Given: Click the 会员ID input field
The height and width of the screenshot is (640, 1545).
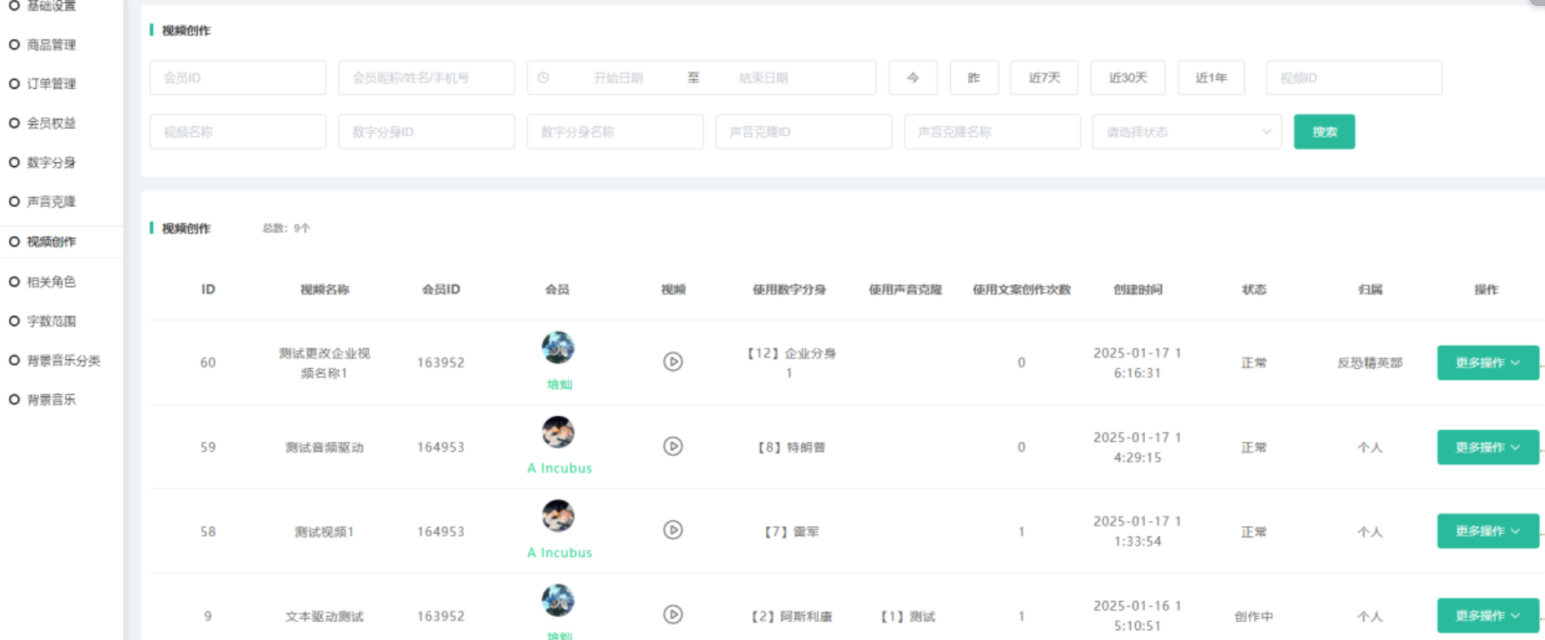Looking at the screenshot, I should (x=238, y=78).
